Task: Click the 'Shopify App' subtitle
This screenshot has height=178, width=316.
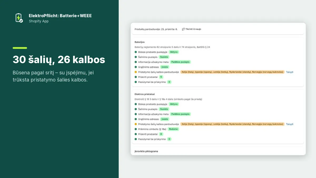Action: tap(39, 21)
